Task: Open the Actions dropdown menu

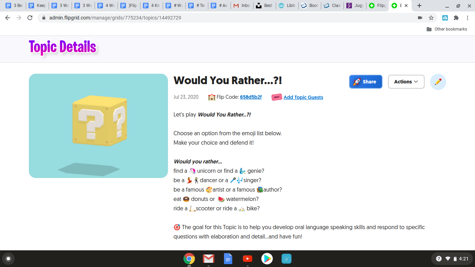Action: pos(406,82)
